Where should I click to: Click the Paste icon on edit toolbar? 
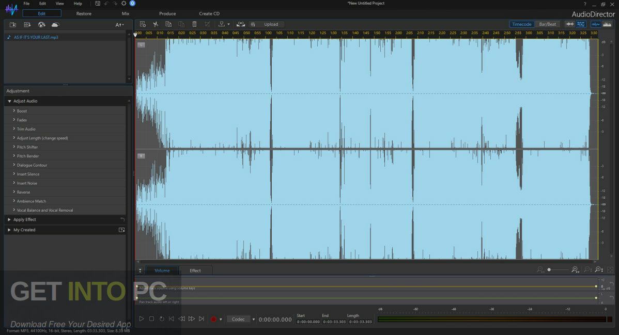tap(181, 24)
